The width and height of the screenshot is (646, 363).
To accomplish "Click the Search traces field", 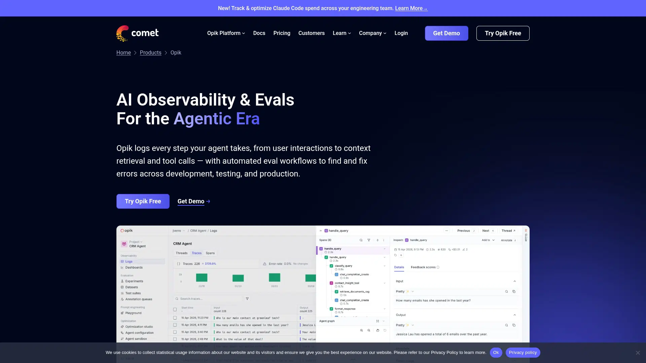I will click(208, 299).
